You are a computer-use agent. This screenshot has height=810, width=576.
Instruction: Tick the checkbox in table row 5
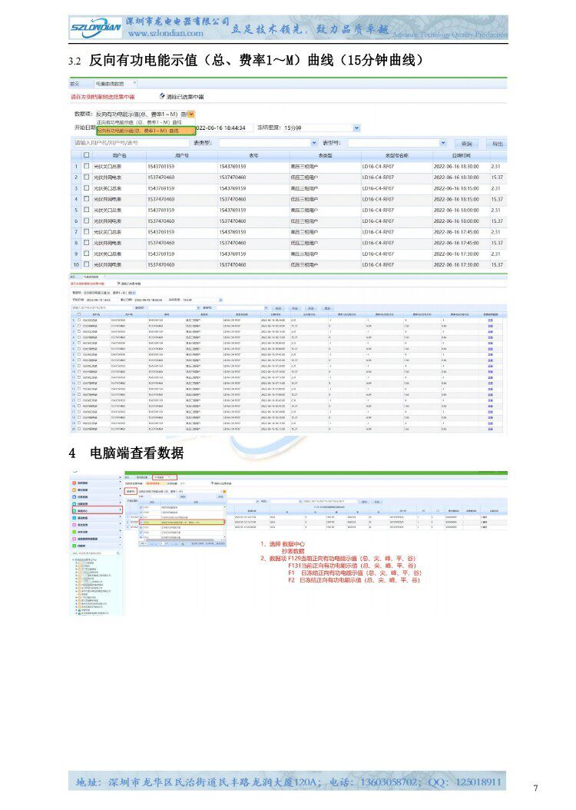[86, 210]
